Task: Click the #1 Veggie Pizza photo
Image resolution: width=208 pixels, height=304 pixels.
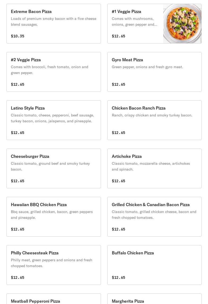Action: (182, 24)
